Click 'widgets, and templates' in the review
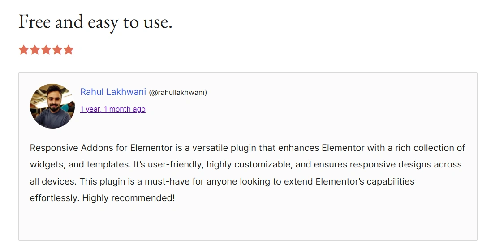 (x=80, y=165)
